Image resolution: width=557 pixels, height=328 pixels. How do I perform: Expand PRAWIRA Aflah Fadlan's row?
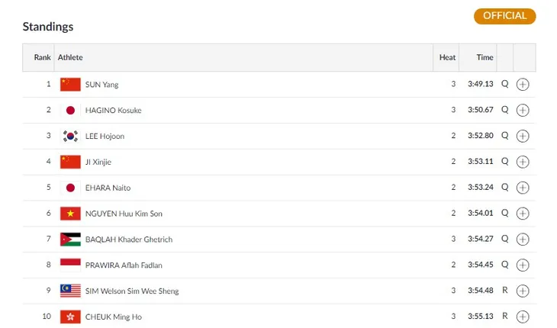[x=523, y=265]
